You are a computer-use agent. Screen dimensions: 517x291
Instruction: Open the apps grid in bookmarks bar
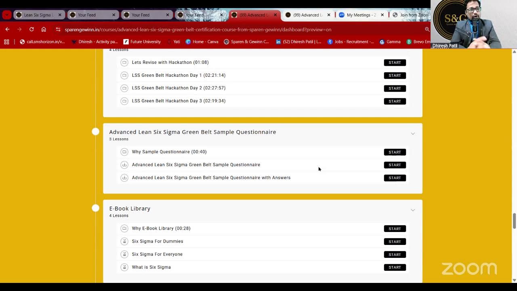coord(6,42)
